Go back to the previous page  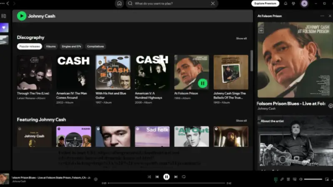coord(8,3)
